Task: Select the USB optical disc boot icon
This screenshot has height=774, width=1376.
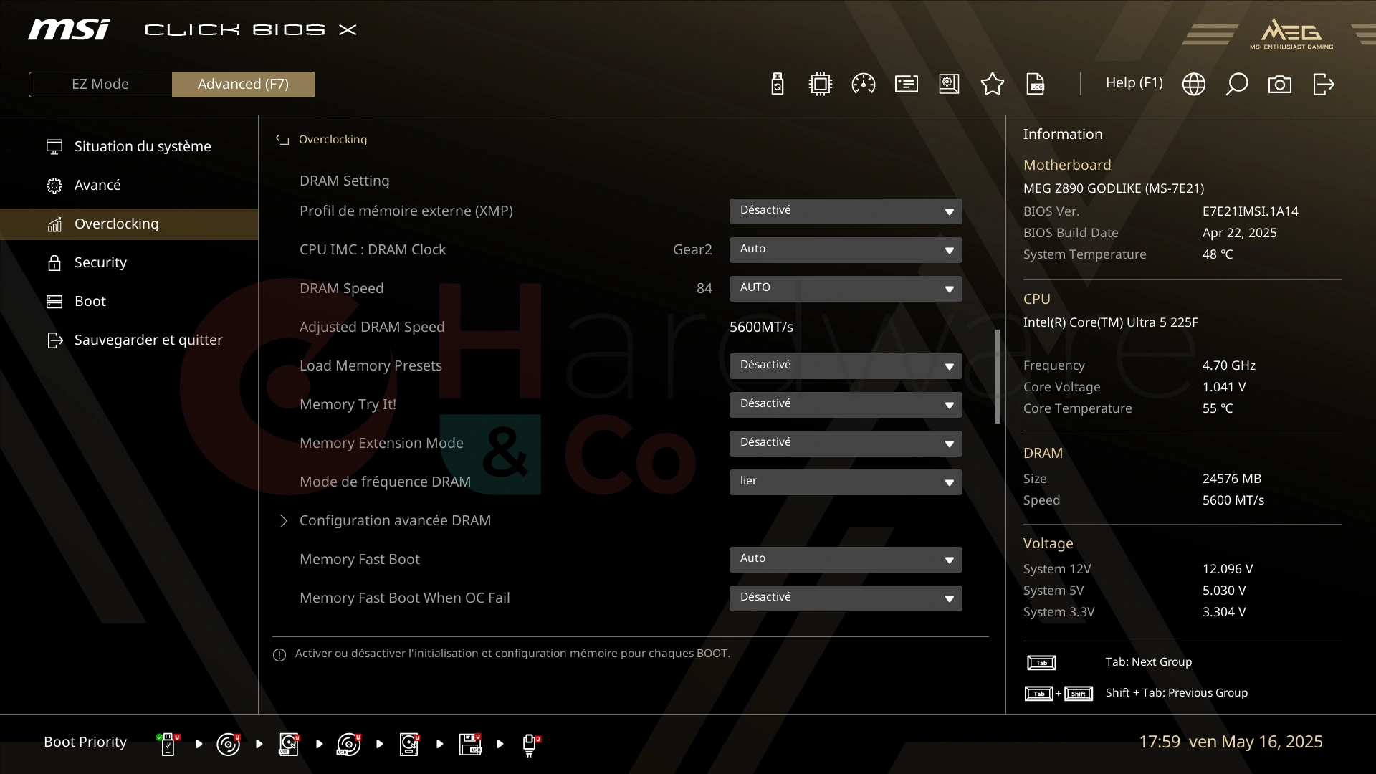Action: 349,744
